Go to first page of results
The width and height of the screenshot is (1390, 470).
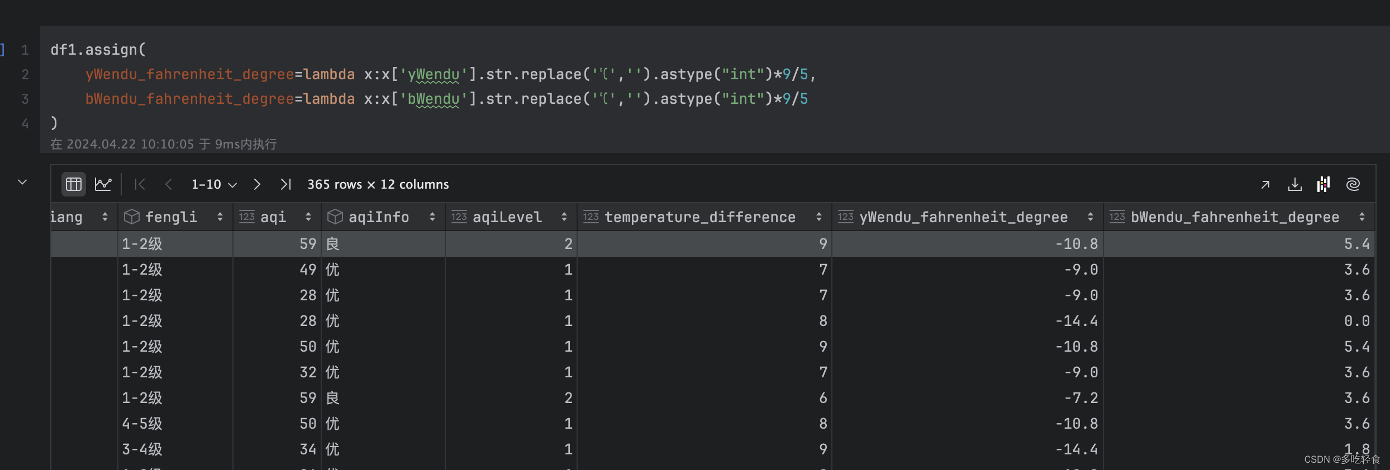pyautogui.click(x=140, y=184)
